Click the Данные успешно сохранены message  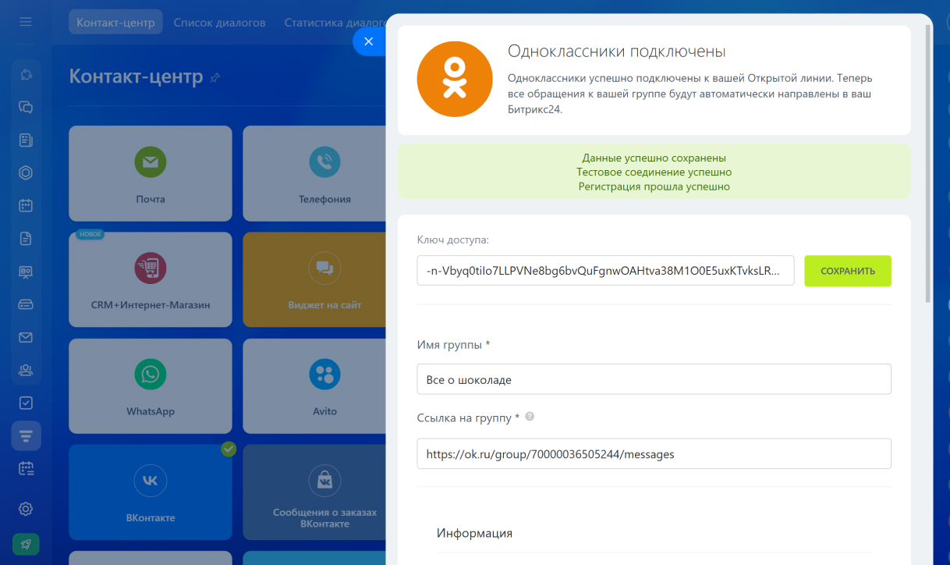(654, 158)
